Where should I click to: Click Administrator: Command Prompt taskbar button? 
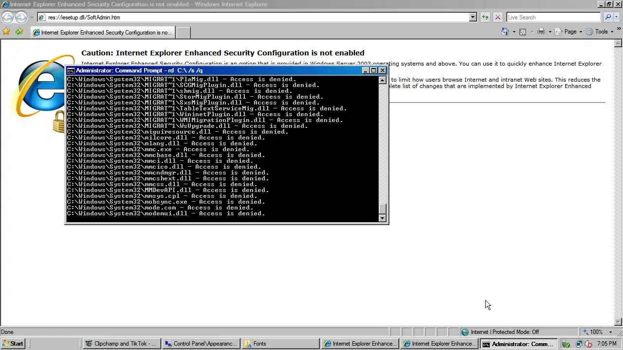(518, 344)
